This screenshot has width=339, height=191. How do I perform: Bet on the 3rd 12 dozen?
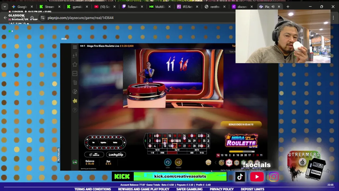point(197,150)
